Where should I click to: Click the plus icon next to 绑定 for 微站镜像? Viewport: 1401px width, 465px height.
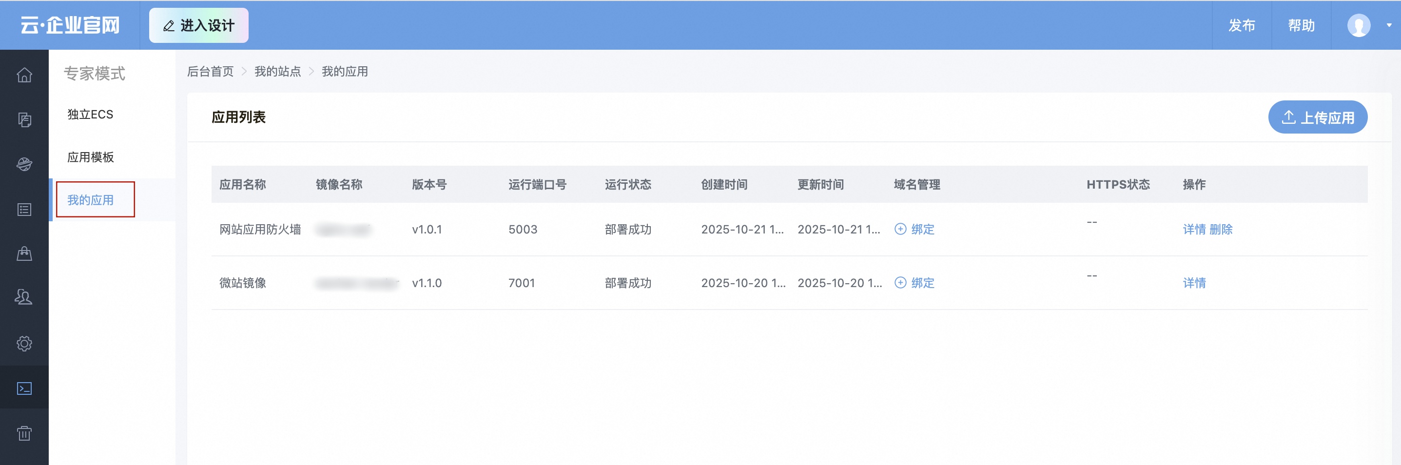coord(900,283)
